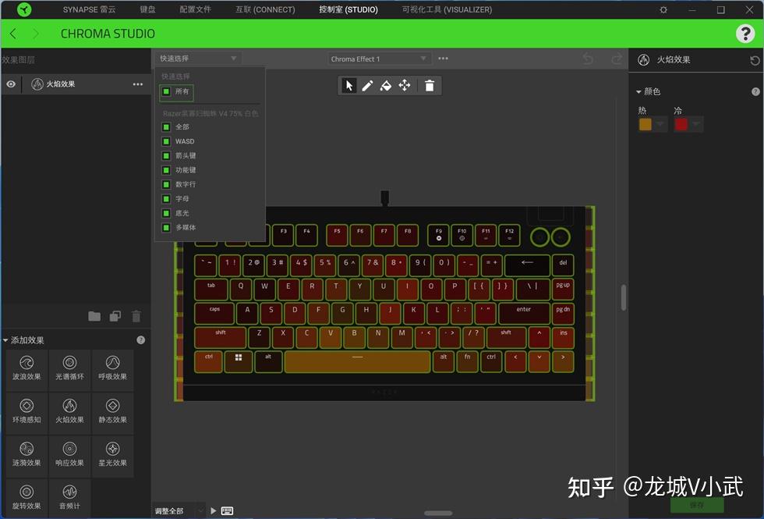Click the Razer logo icon

coord(24,9)
